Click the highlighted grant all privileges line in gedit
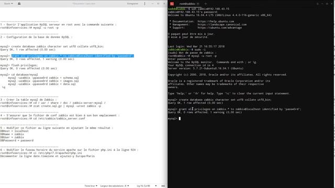This screenshot has width=335, height=188. [72, 56]
